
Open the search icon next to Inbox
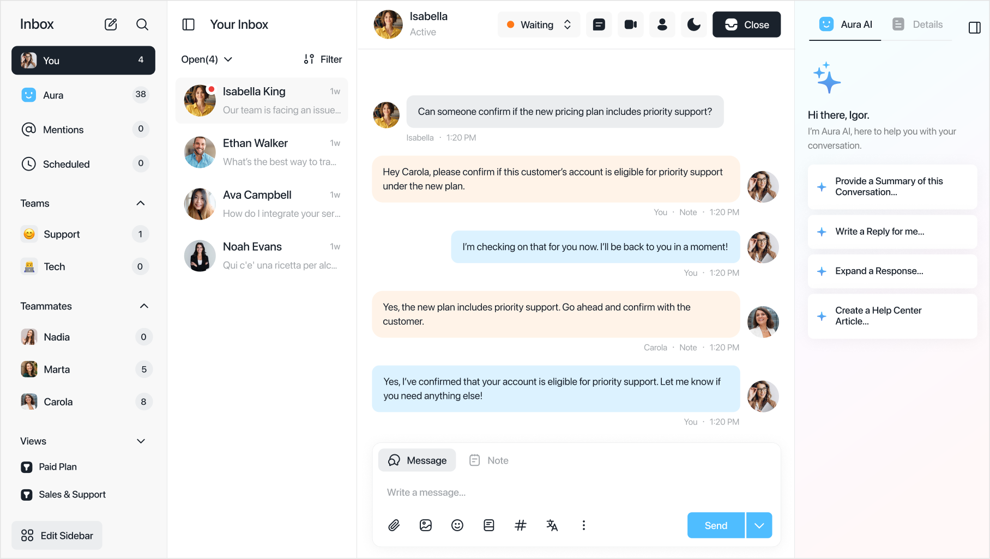(142, 25)
